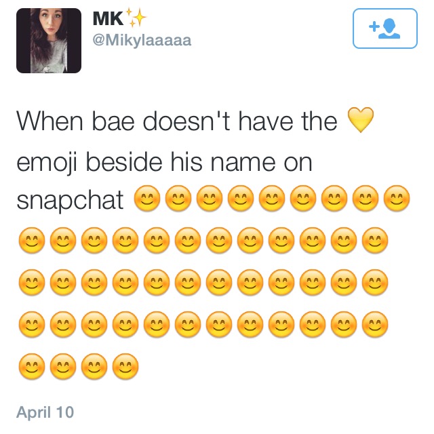Click the last smiley in third emoji row

pos(375,282)
